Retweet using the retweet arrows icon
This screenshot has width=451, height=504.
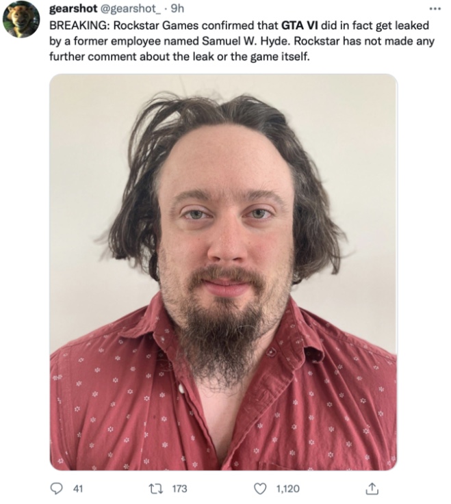[x=155, y=489]
